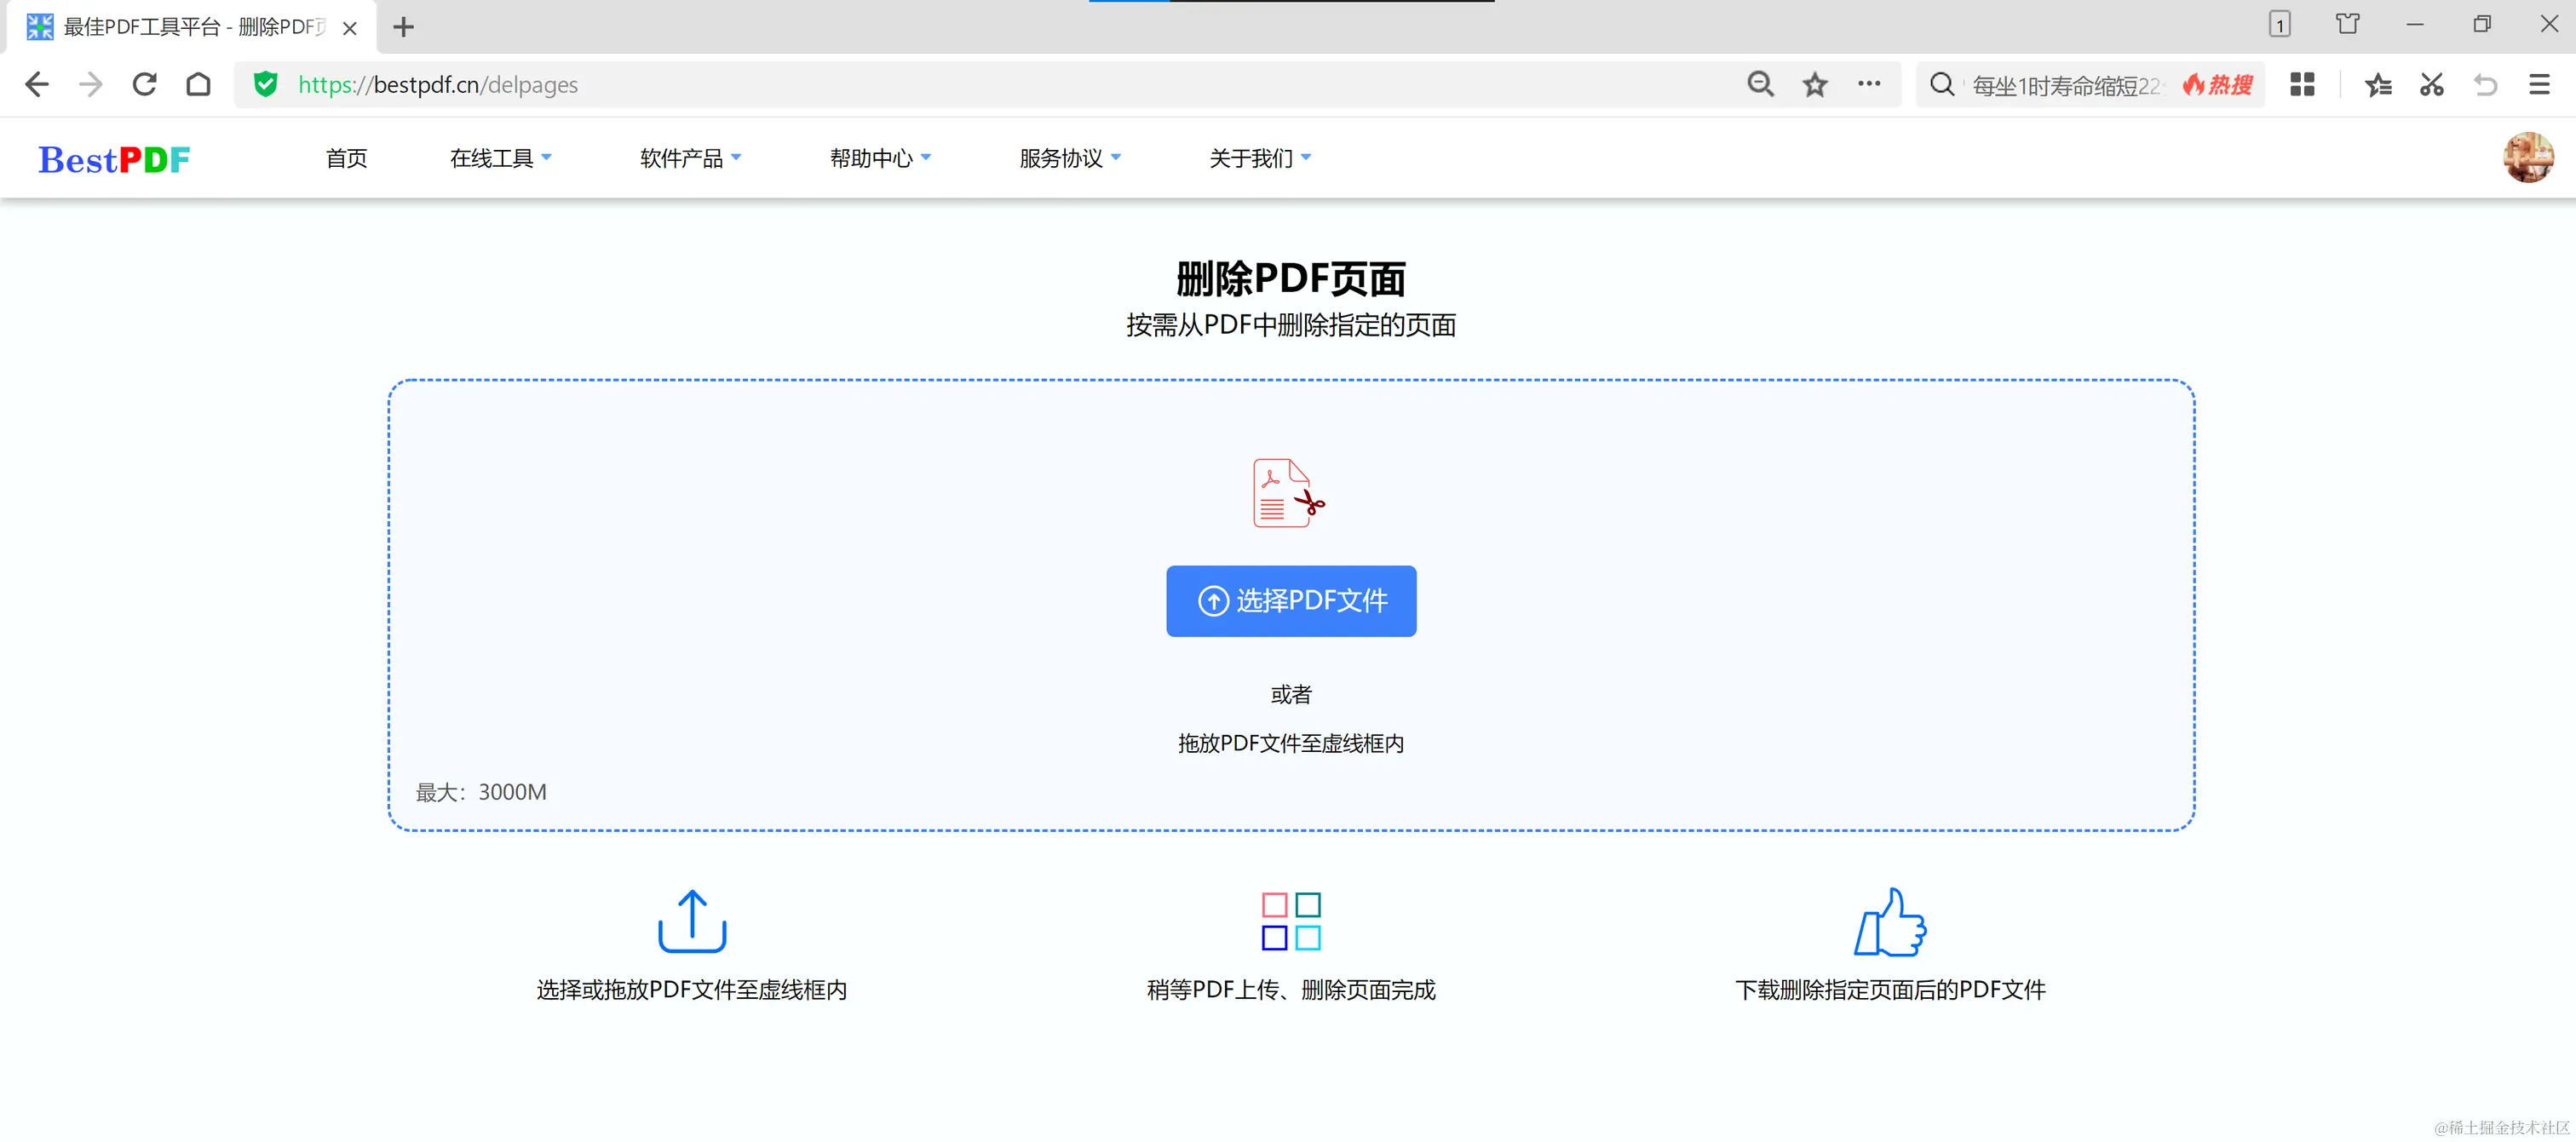This screenshot has width=2576, height=1142.
Task: Open the browser hamburger menu
Action: [x=2539, y=85]
